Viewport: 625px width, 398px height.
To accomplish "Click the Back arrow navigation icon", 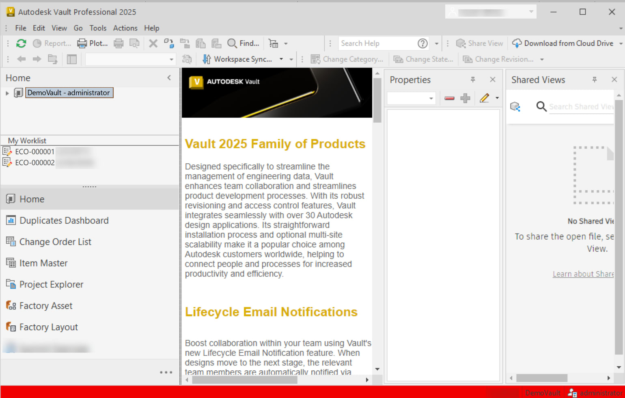I will [x=21, y=59].
